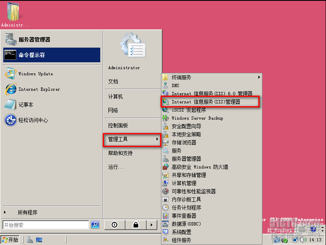Click the Windows Server Backup icon
The width and height of the screenshot is (326, 245).
click(x=165, y=118)
